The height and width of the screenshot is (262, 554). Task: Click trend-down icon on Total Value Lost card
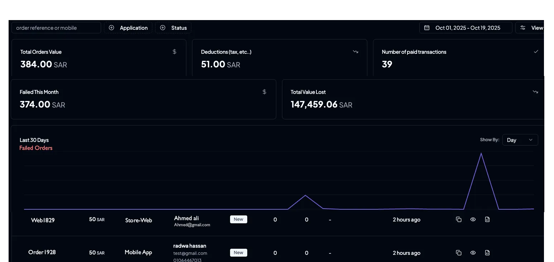(x=535, y=92)
